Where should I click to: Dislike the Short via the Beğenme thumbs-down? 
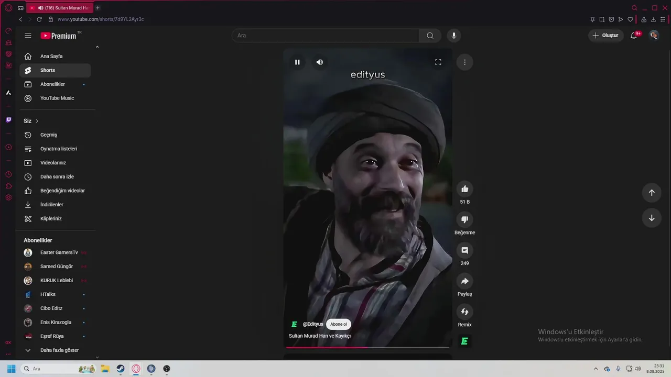[x=464, y=219]
